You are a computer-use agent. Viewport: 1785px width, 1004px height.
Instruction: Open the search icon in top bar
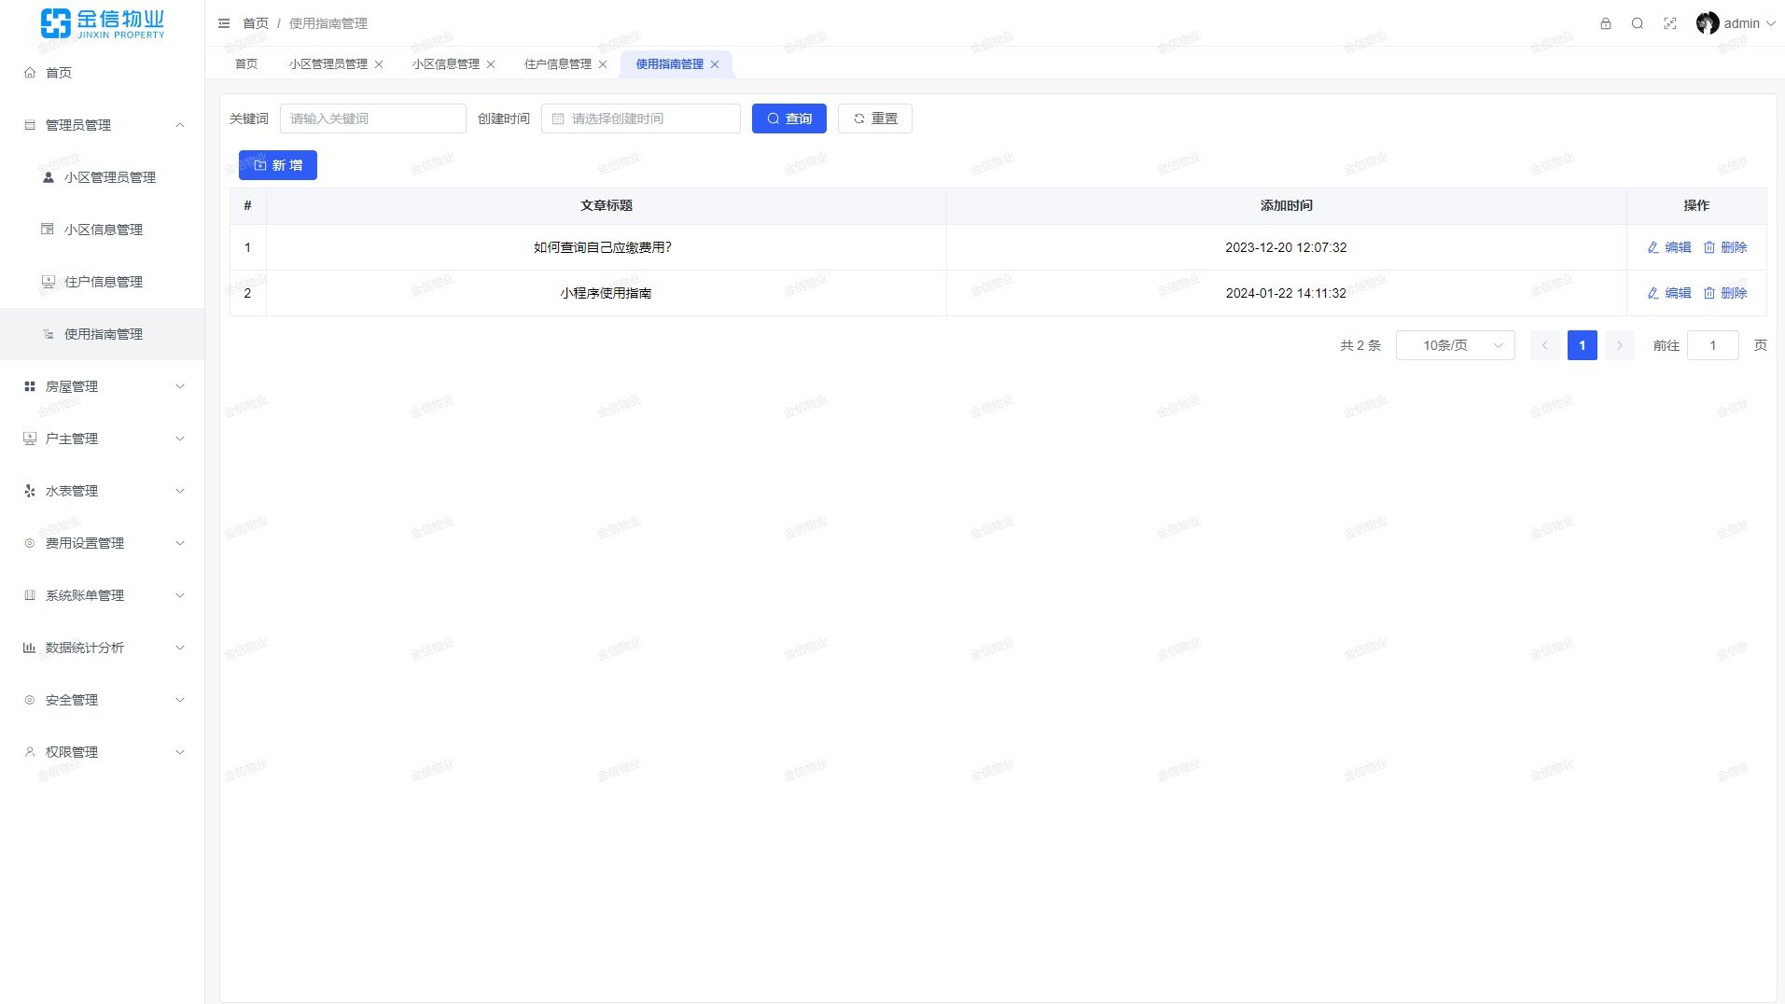tap(1637, 23)
